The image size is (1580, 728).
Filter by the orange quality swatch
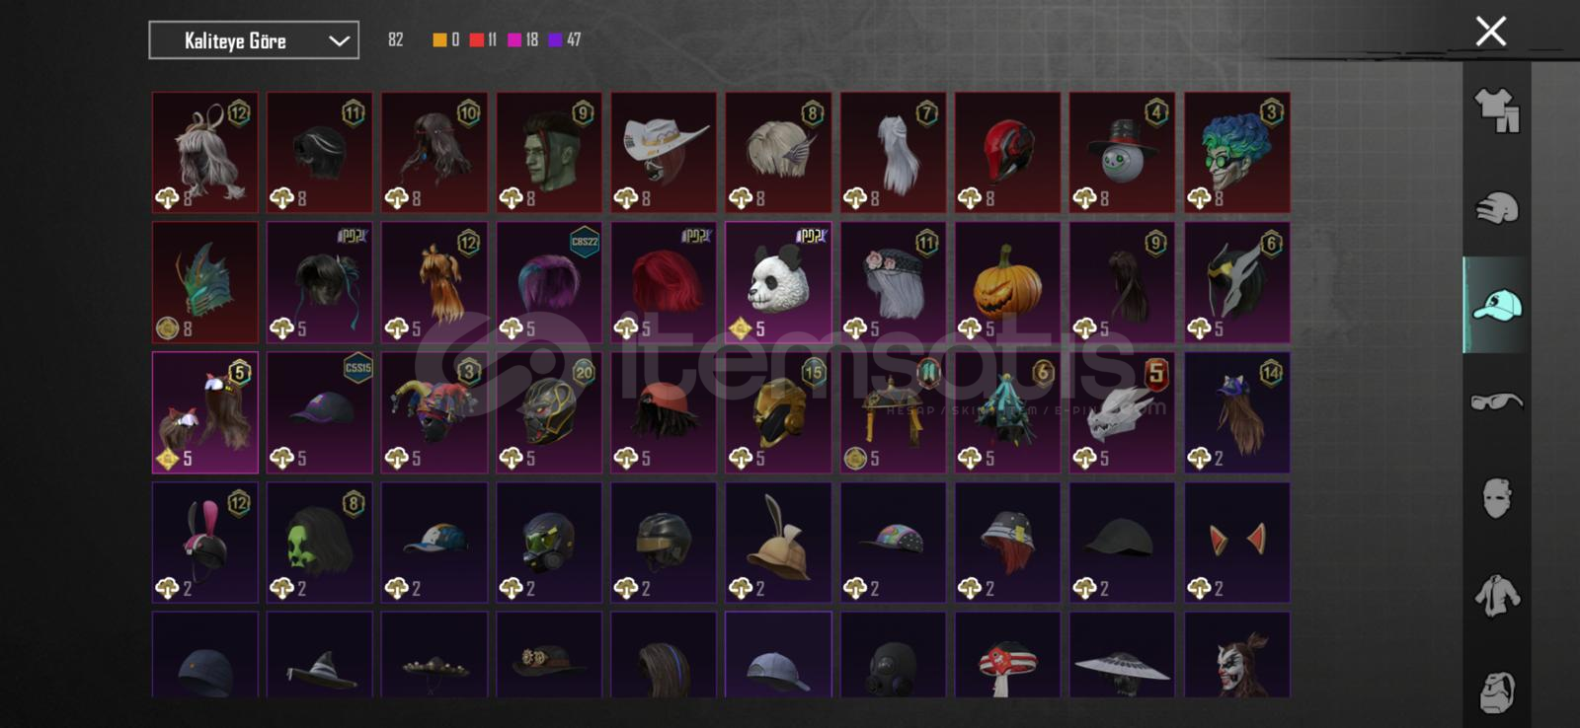[x=439, y=39]
